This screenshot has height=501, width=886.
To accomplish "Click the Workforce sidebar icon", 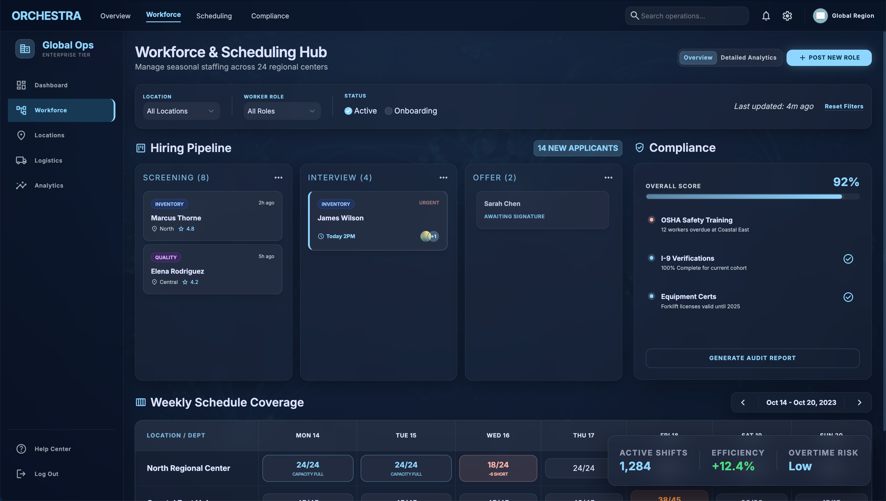I will (21, 110).
